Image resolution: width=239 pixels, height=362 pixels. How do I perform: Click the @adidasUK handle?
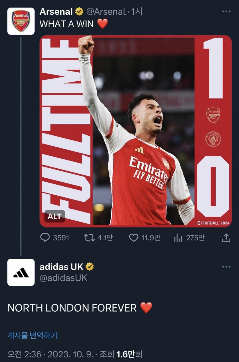click(63, 278)
